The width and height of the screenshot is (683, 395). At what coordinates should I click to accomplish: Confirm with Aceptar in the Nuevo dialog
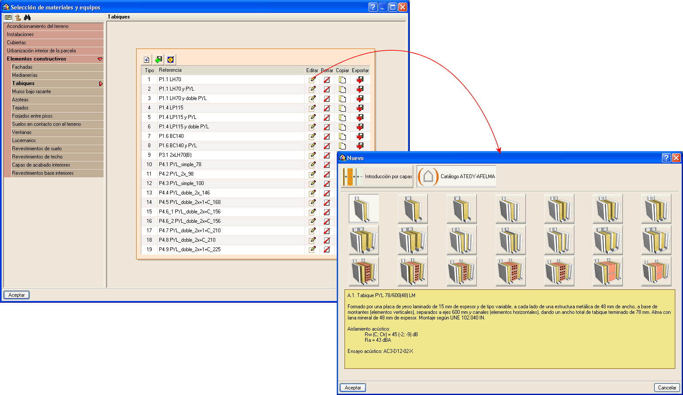click(353, 388)
